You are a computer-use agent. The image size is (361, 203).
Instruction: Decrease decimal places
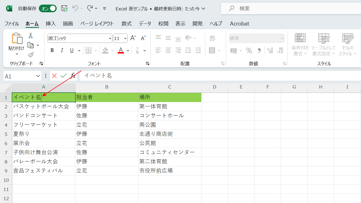280,50
